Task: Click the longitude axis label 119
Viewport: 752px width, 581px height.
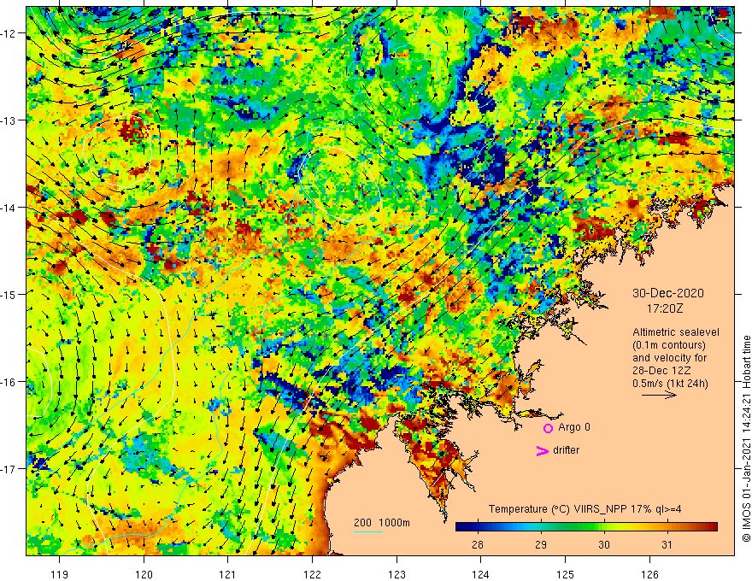Action: 60,574
